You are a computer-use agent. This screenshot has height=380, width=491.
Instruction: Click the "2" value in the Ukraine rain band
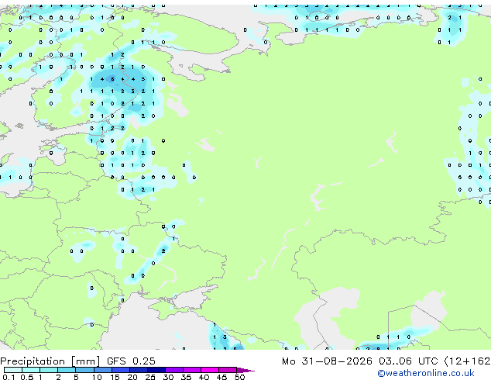163,251
